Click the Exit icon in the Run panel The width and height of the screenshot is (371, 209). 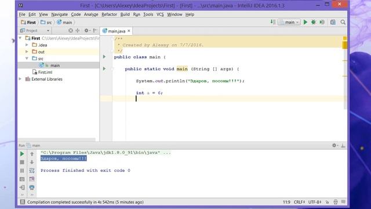click(x=22, y=188)
